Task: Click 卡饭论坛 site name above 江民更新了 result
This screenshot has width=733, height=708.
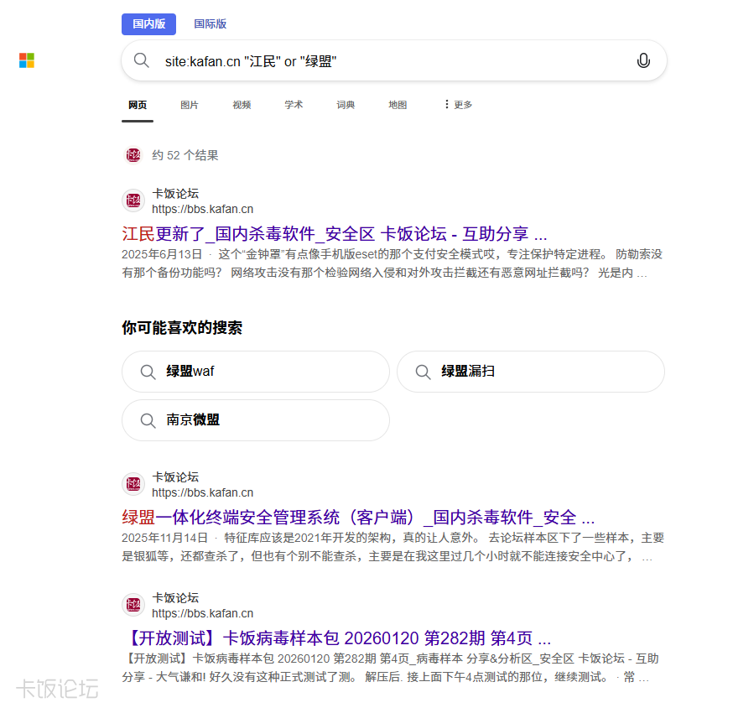Action: [x=175, y=193]
